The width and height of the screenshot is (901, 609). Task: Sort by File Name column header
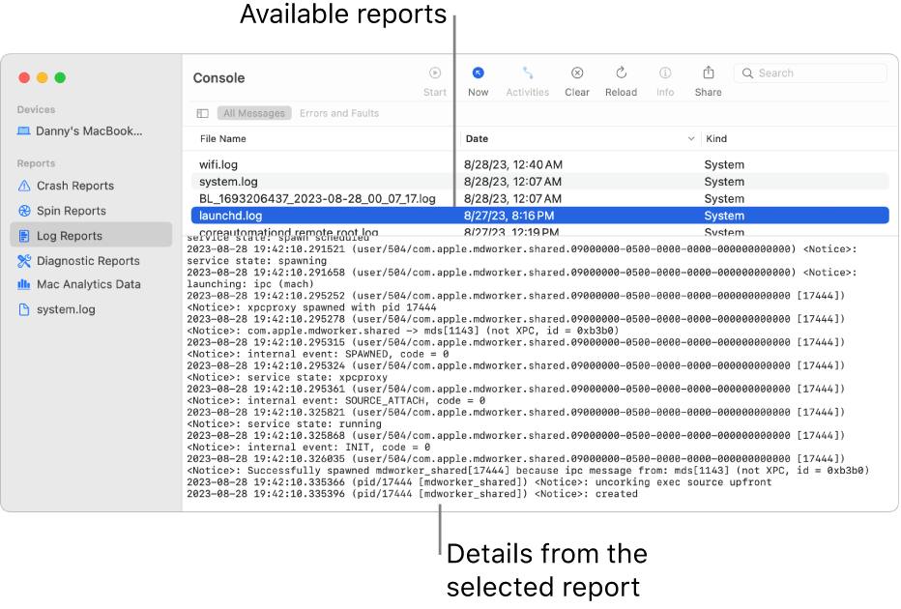click(223, 138)
